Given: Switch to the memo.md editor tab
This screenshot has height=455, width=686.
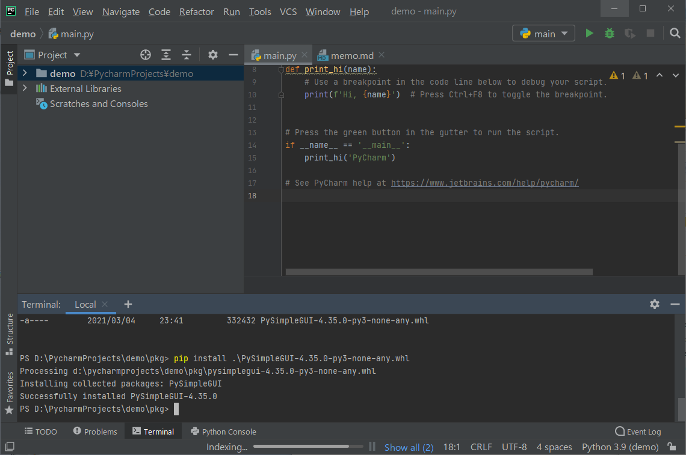Looking at the screenshot, I should click(x=352, y=55).
